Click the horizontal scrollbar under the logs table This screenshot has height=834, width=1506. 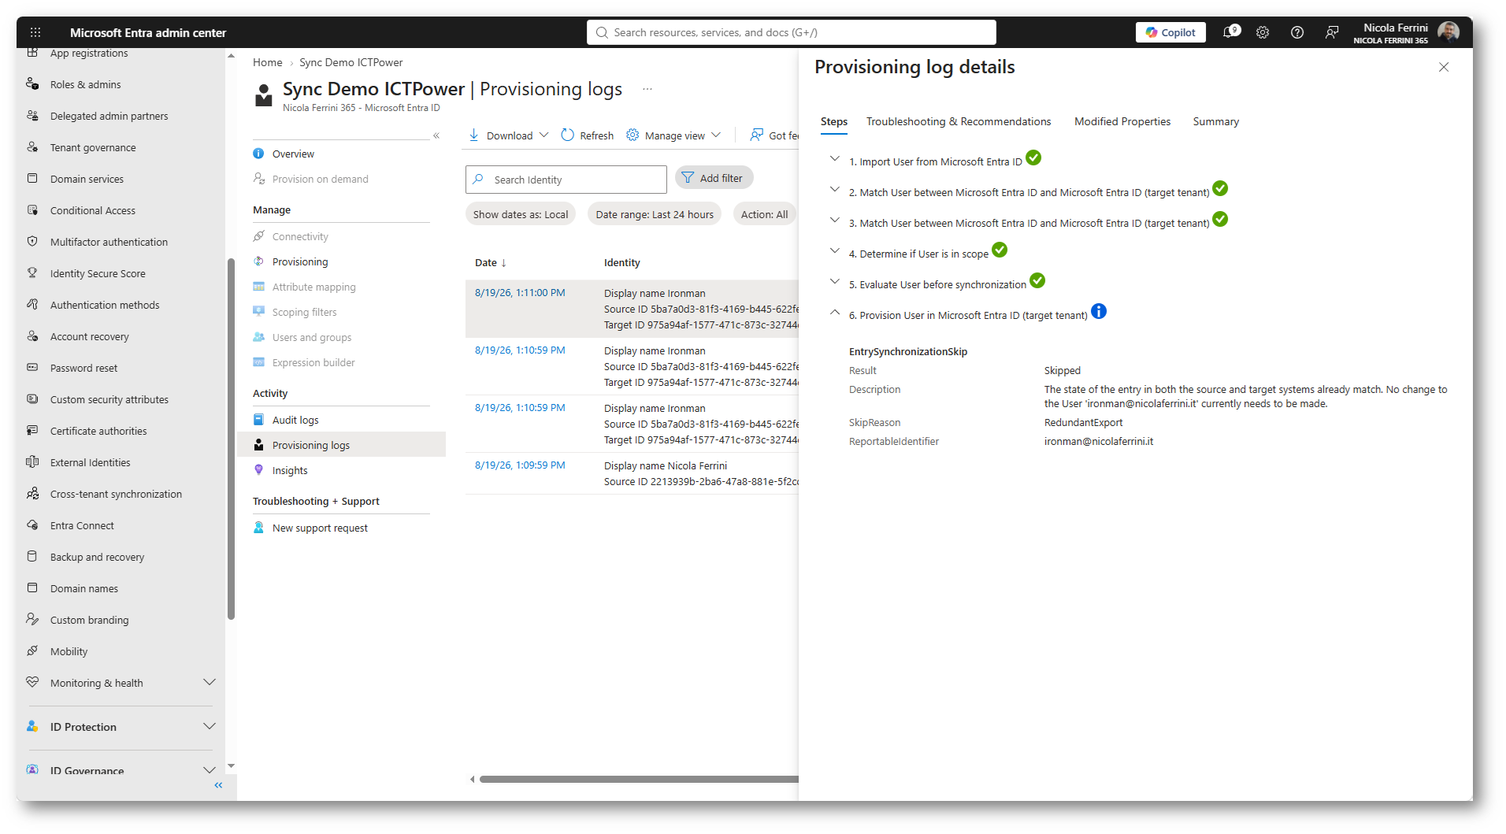point(639,780)
